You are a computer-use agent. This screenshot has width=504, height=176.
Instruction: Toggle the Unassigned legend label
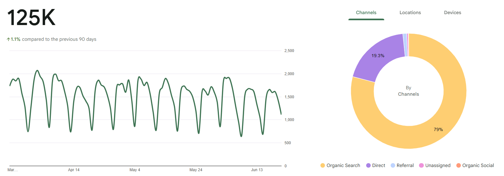[438, 165]
